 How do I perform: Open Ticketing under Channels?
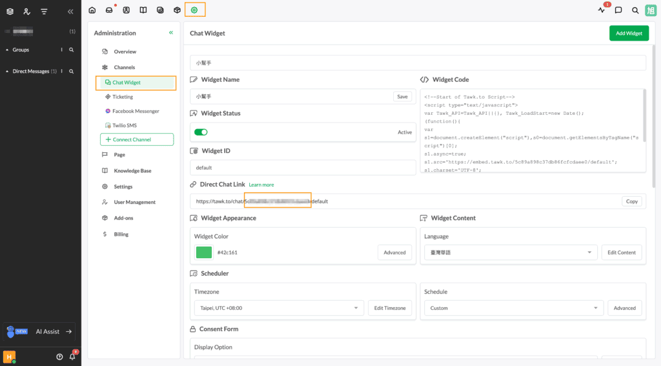click(x=122, y=97)
